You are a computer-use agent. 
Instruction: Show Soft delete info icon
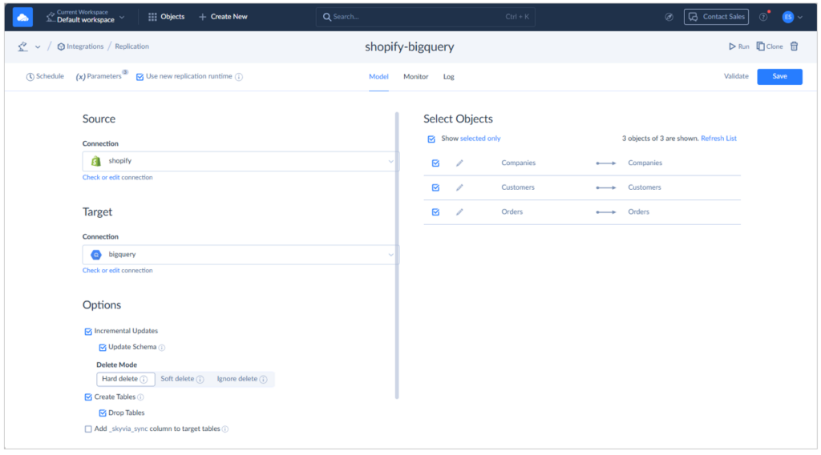200,379
